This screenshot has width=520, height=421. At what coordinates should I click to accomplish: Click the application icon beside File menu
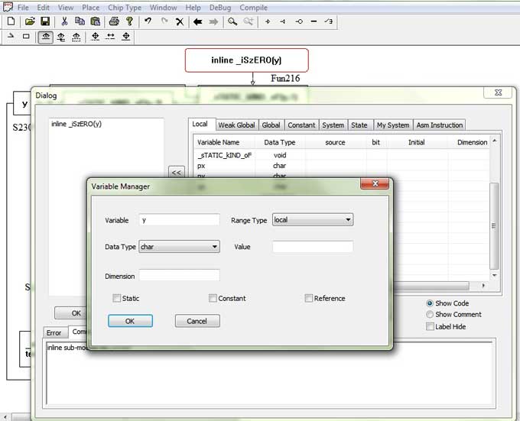8,7
